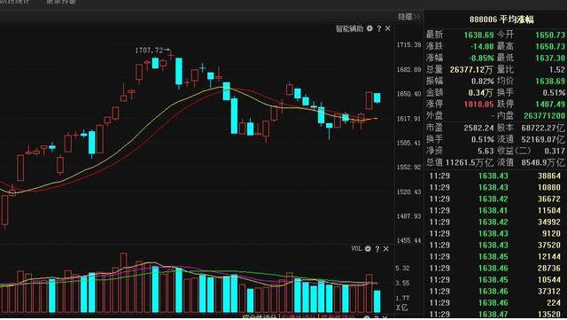Select the tick row with volume 34992

pos(495,222)
